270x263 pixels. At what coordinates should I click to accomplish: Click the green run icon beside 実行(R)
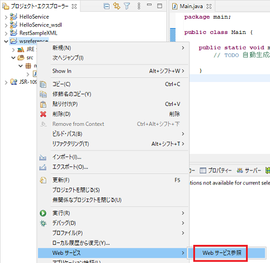click(x=43, y=213)
